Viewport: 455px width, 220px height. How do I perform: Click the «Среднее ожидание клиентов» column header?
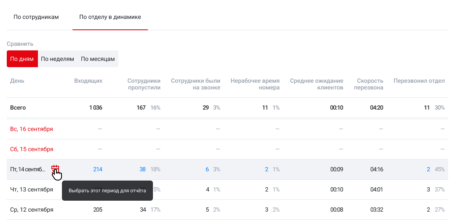(316, 84)
